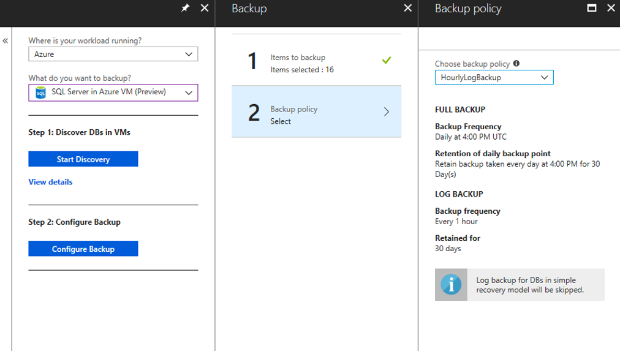Click the 'Step 2: Configure Backup' heading
The image size is (620, 351).
point(74,222)
